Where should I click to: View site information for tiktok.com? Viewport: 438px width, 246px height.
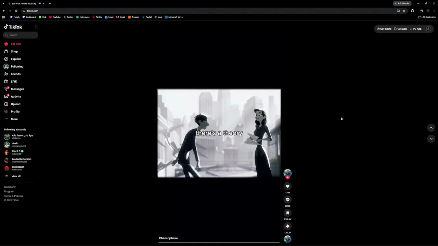pyautogui.click(x=24, y=11)
